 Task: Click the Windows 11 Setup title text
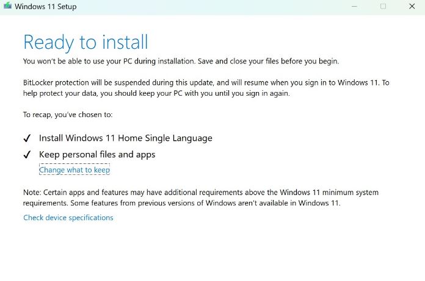(x=45, y=7)
